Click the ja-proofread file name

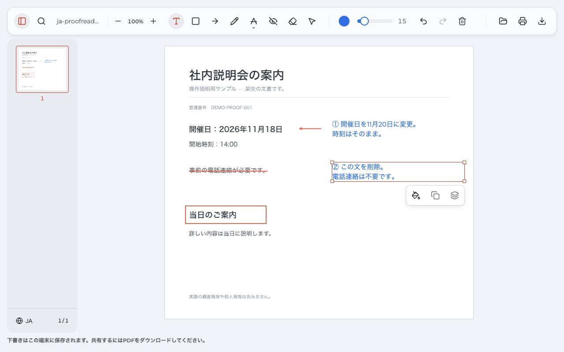(78, 21)
